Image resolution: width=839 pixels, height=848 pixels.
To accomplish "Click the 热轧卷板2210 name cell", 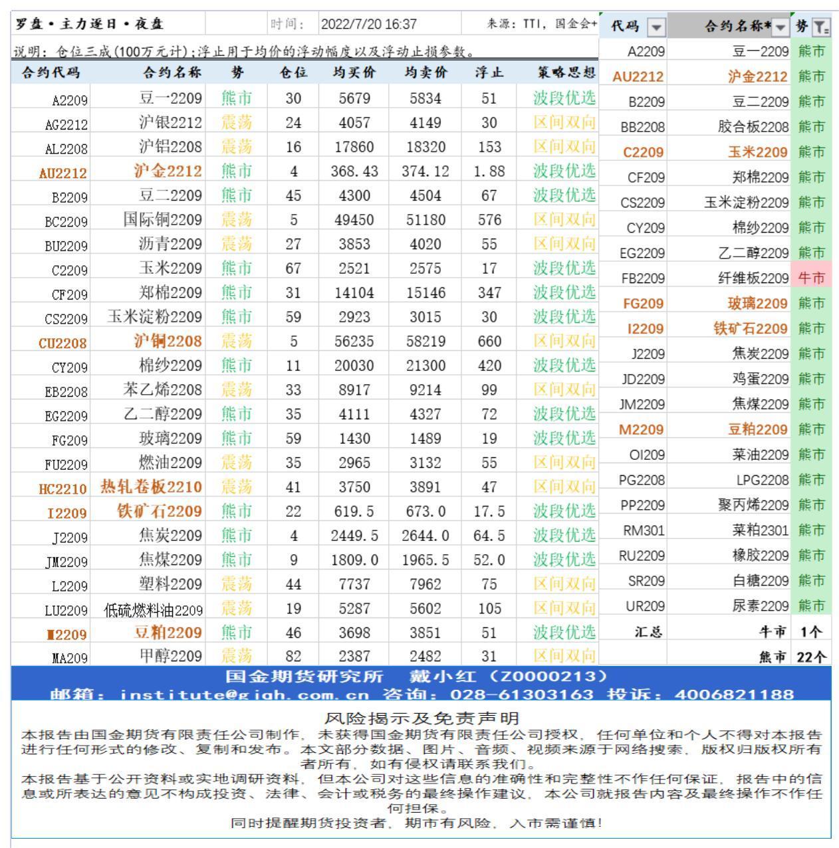I will click(148, 488).
